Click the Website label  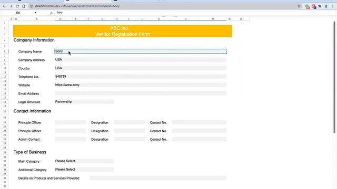(24, 85)
